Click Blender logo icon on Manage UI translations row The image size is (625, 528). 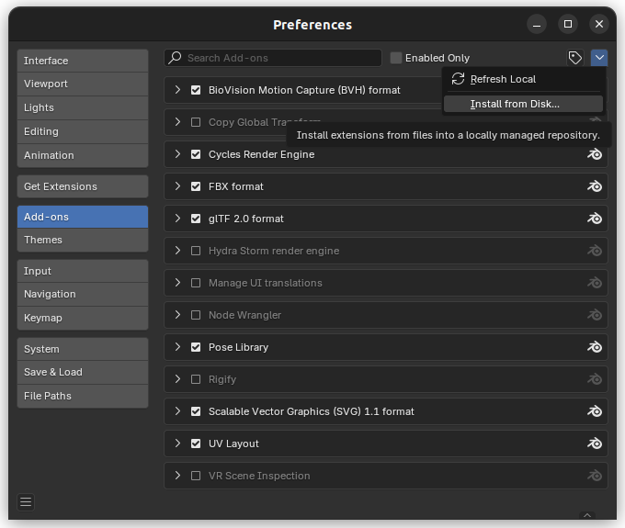(x=595, y=283)
